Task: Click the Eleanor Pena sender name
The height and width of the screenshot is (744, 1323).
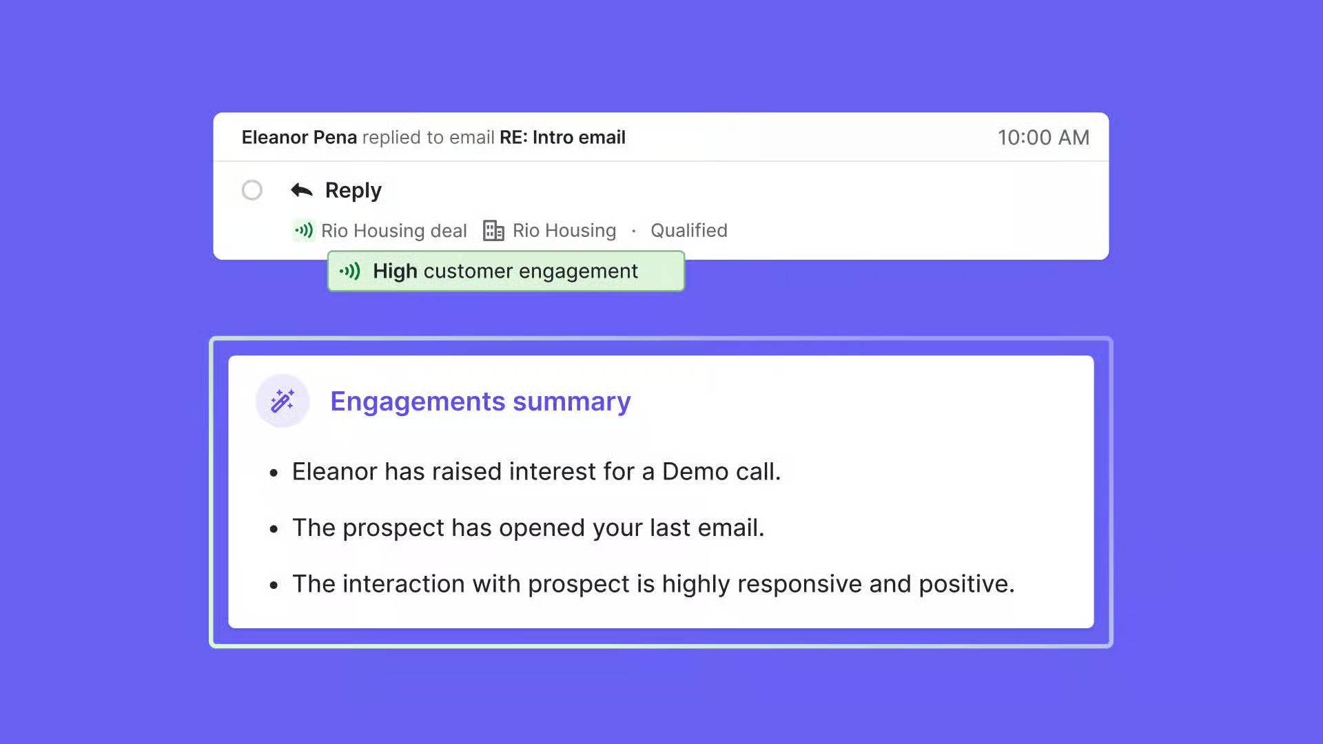Action: click(x=299, y=138)
